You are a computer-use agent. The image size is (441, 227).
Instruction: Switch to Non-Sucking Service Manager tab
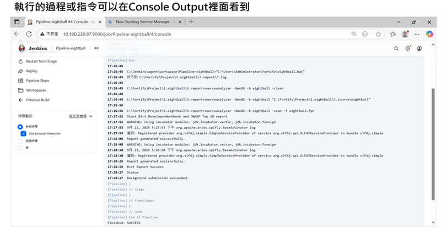(x=145, y=22)
